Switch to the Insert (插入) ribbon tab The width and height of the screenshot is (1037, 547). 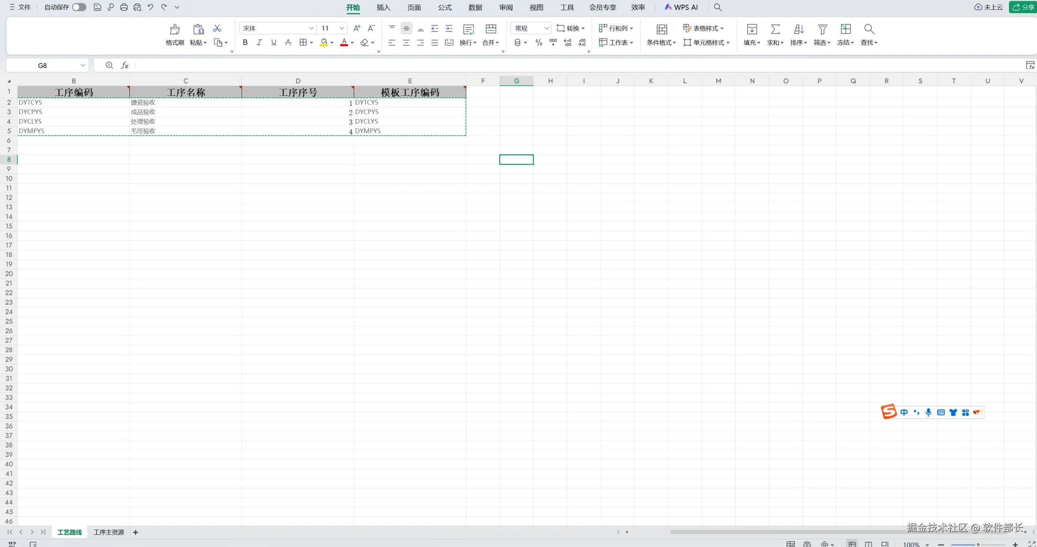tap(383, 7)
